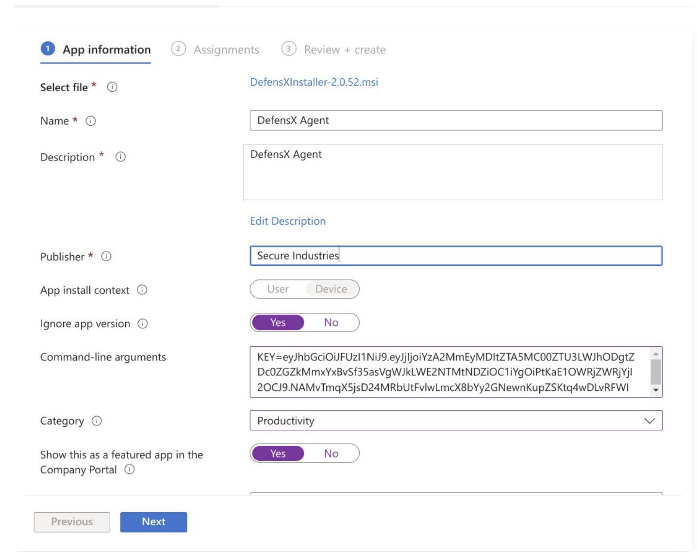Select User as app install context

click(278, 289)
